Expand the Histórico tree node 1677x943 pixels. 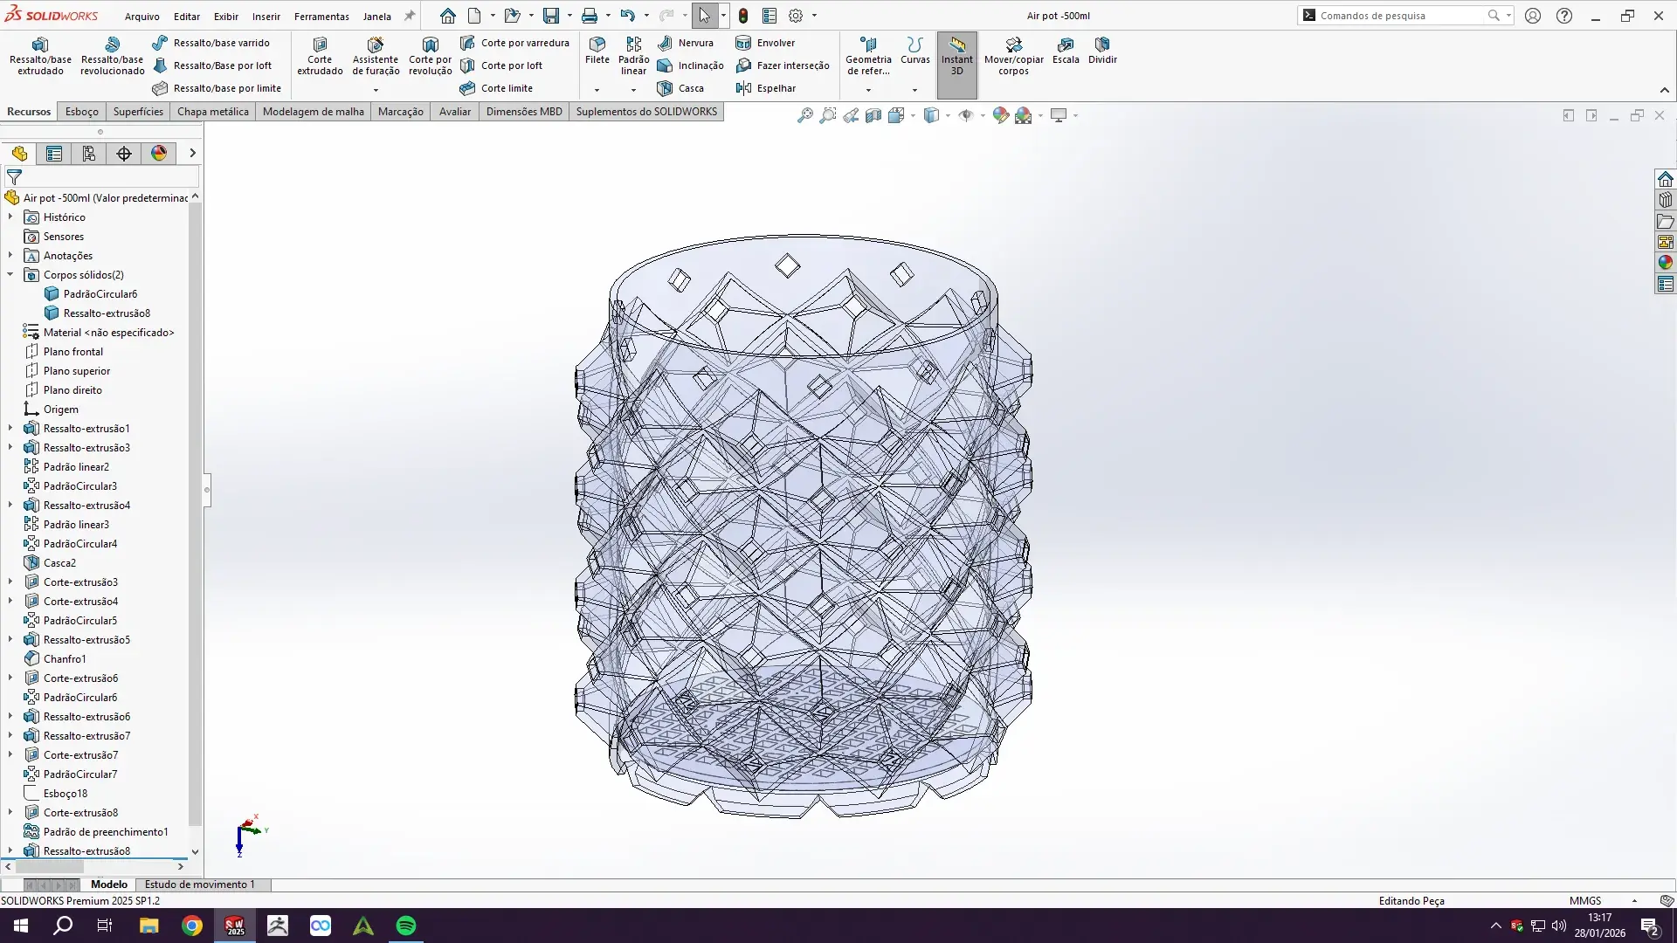[x=10, y=217]
